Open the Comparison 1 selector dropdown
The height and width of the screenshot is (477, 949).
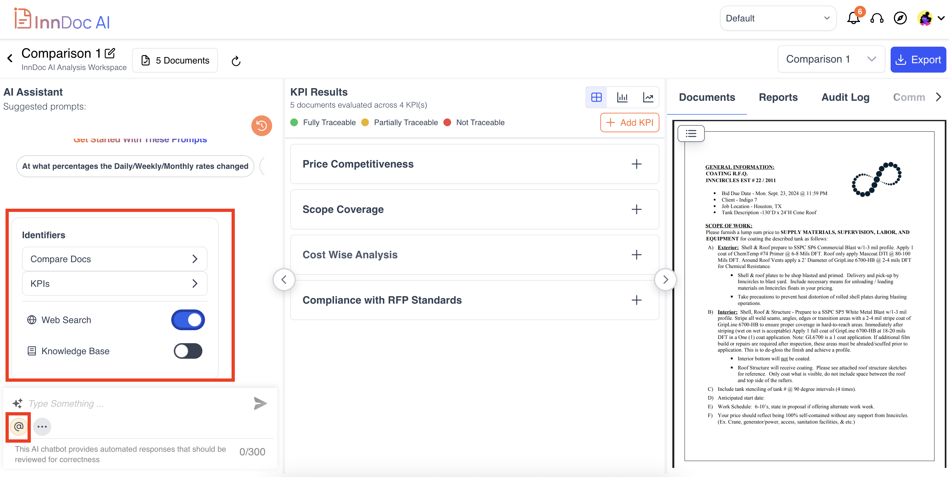click(831, 59)
